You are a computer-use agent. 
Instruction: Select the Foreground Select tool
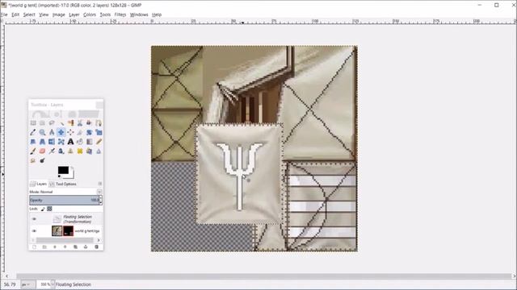89,123
